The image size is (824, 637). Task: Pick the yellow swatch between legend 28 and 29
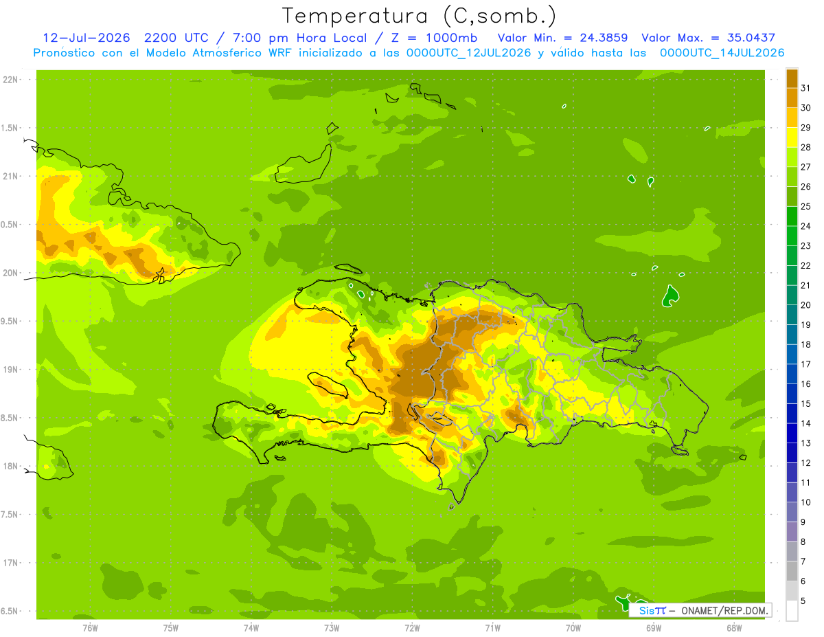pos(792,137)
